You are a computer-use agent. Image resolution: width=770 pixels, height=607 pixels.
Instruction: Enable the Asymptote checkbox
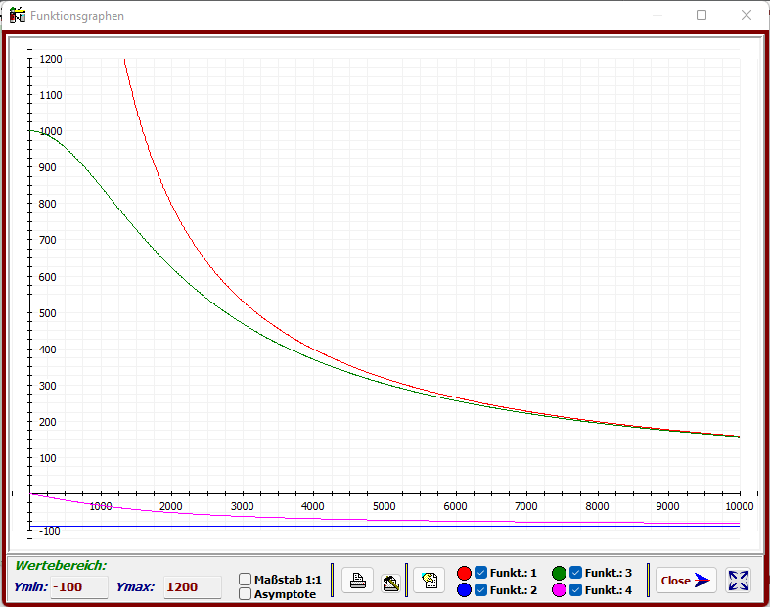(x=246, y=593)
